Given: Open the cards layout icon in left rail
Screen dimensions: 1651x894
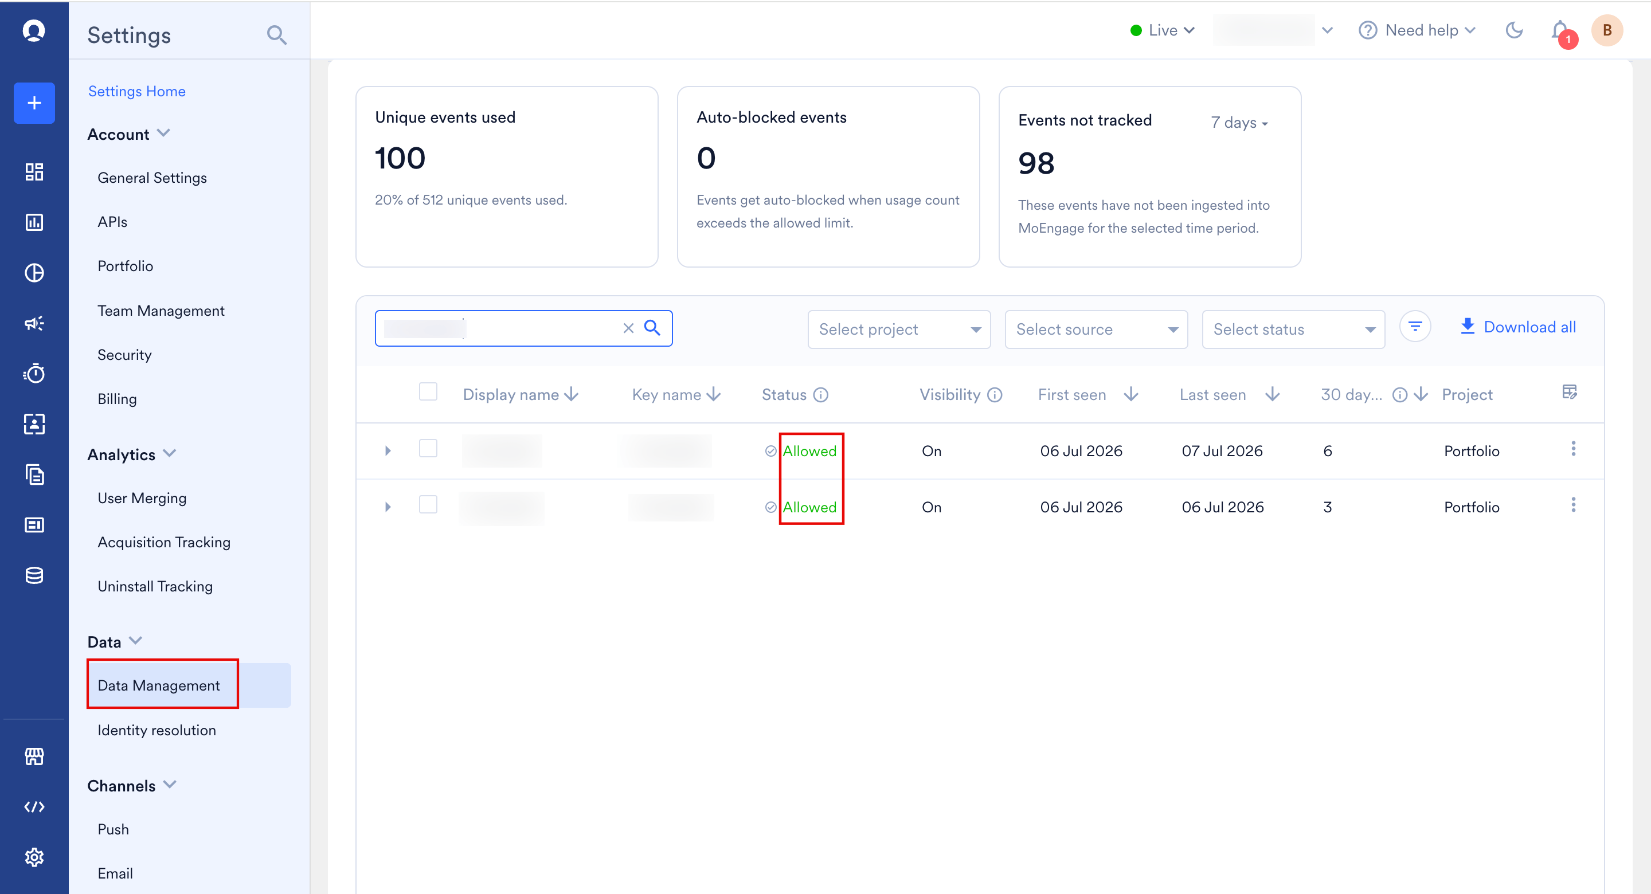Looking at the screenshot, I should 34,525.
